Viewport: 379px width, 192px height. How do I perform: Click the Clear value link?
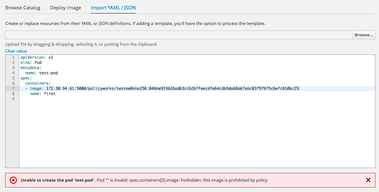(x=16, y=51)
